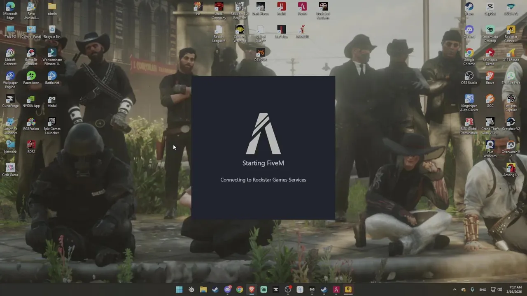Launch the Overwatch 2 desktop shortcut
Image resolution: width=527 pixels, height=296 pixels.
pyautogui.click(x=511, y=149)
